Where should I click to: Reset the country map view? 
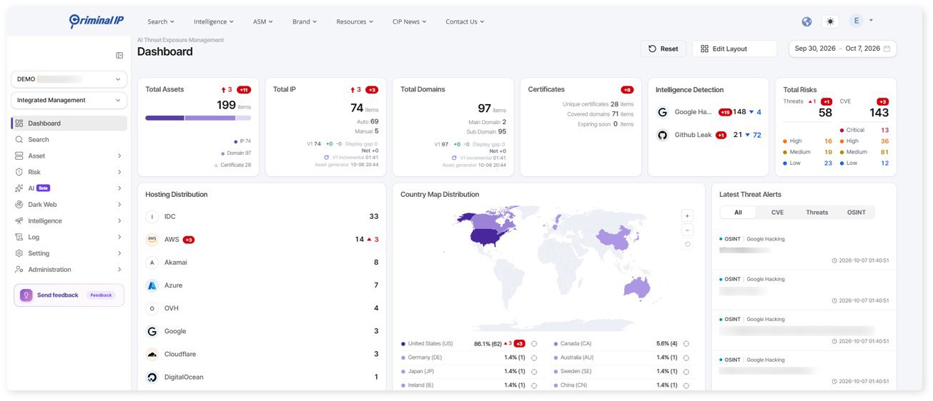pyautogui.click(x=687, y=244)
